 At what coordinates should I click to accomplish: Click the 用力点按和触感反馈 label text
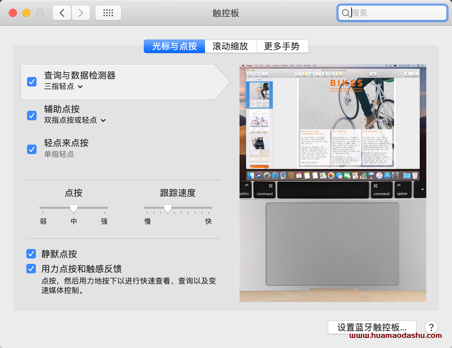click(82, 269)
